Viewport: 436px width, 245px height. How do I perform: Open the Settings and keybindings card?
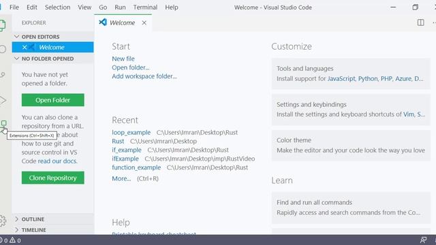click(x=351, y=110)
